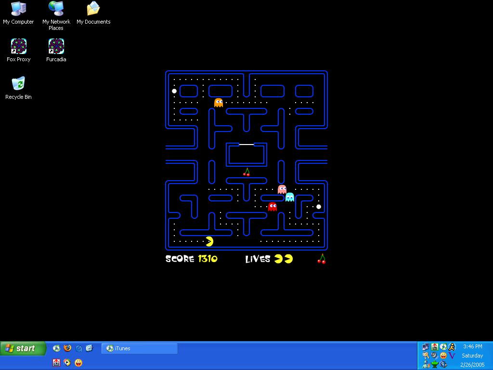Click the 2/26/2005 date in the tray
The height and width of the screenshot is (370, 493).
[x=473, y=365]
